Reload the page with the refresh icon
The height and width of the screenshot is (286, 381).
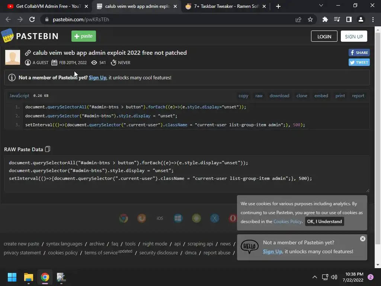(32, 19)
